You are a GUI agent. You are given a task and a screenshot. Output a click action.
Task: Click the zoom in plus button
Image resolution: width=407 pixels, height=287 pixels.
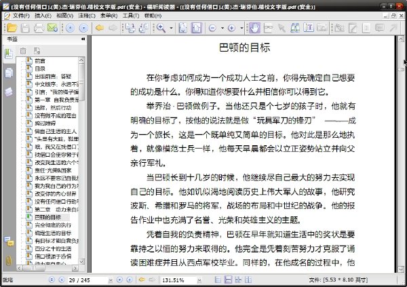pos(231,28)
